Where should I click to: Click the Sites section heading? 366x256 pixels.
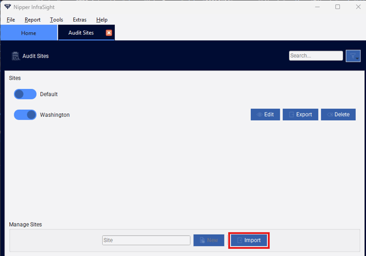click(x=15, y=78)
